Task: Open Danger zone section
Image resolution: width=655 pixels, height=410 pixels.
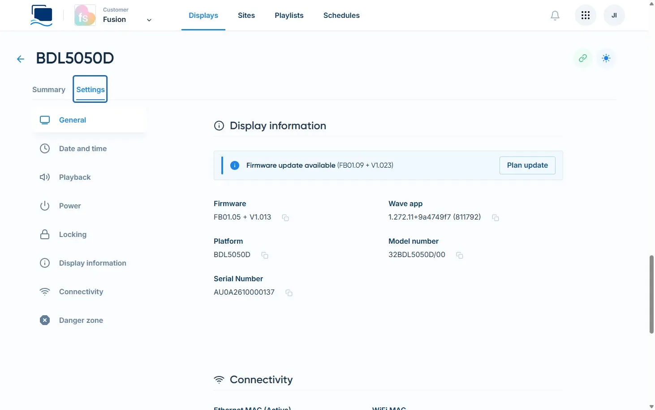Action: 90,320
